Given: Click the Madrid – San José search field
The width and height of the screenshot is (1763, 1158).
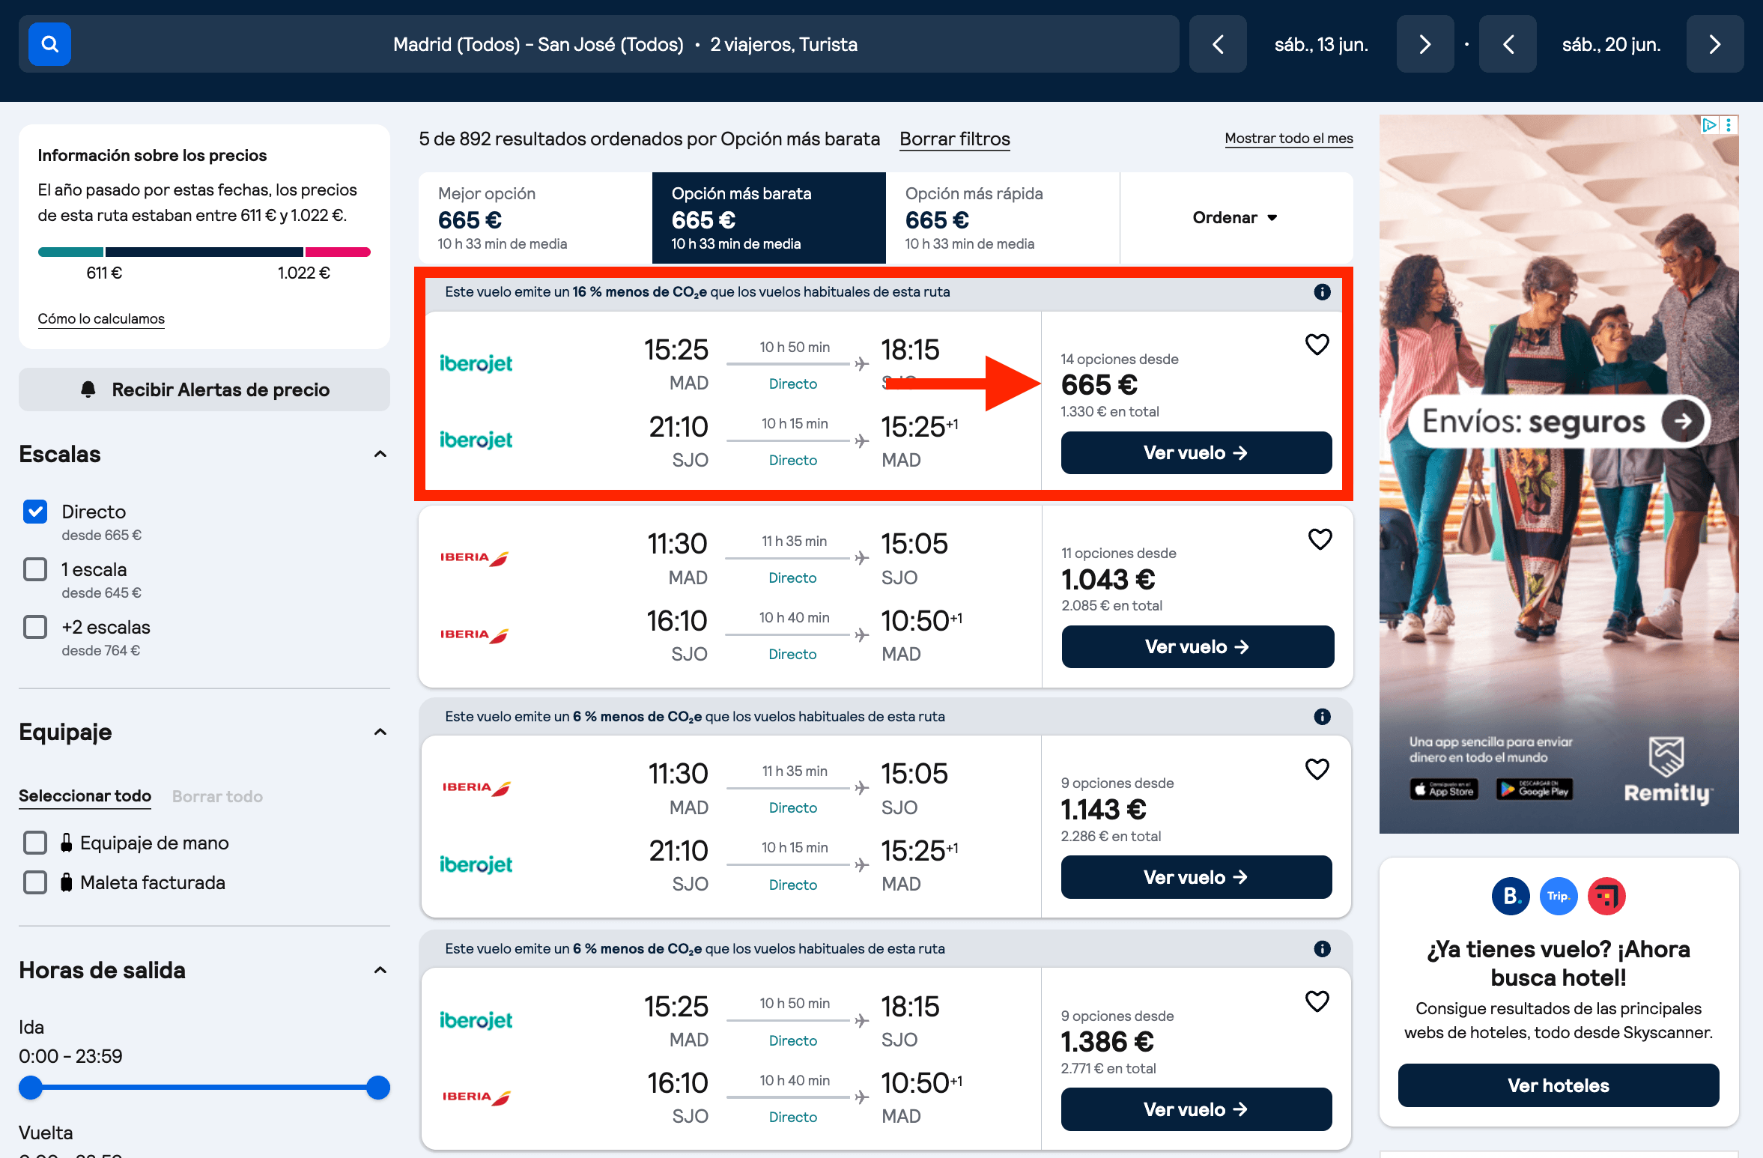Looking at the screenshot, I should click(599, 44).
